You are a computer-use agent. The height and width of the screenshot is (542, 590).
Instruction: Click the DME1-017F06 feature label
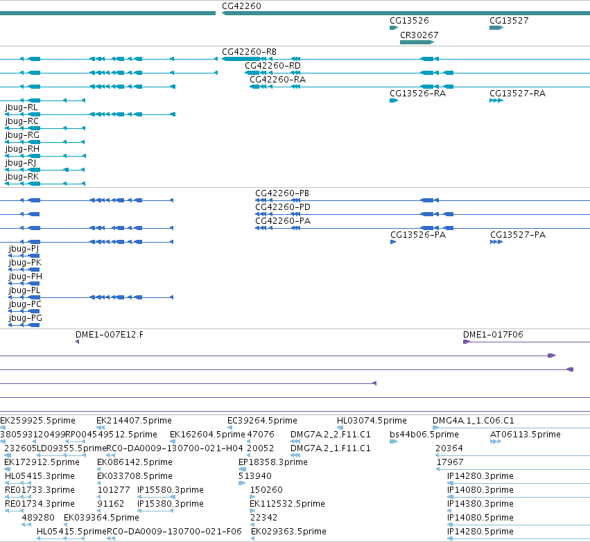(493, 335)
